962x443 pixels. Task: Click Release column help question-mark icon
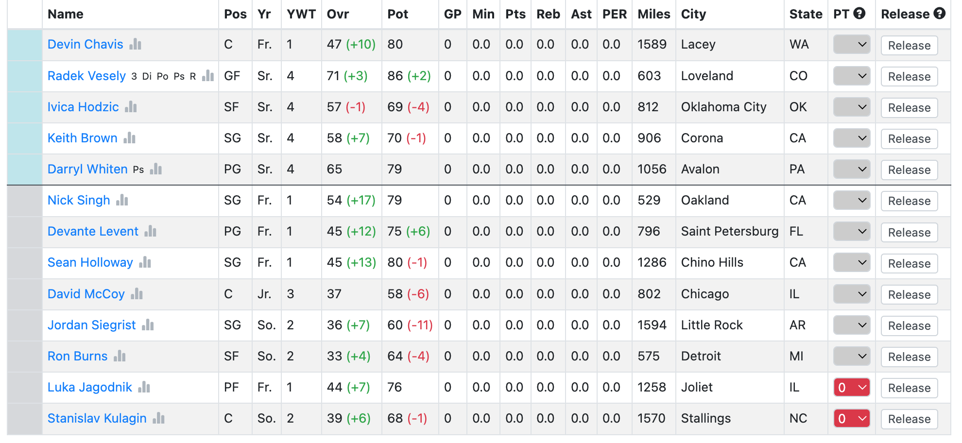pyautogui.click(x=939, y=14)
